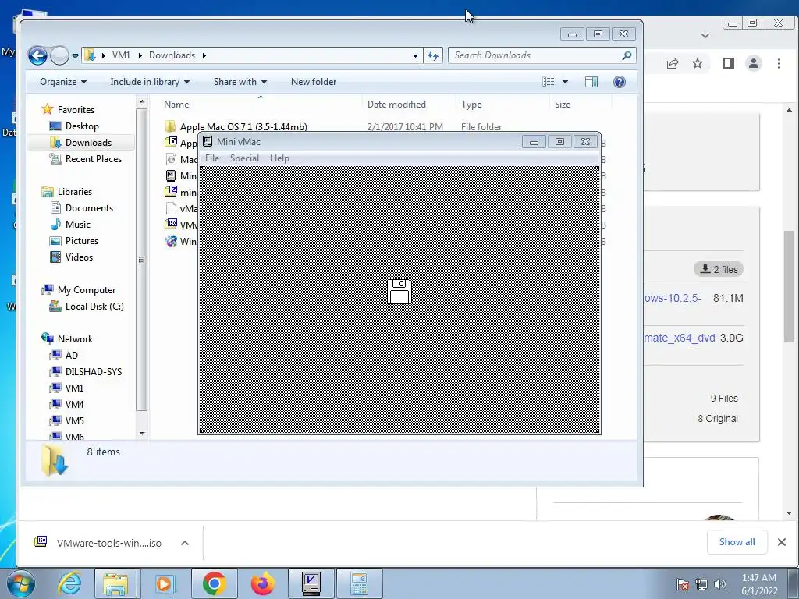Click the volume speaker tray icon
Viewport: 799px width, 599px height.
(x=720, y=584)
